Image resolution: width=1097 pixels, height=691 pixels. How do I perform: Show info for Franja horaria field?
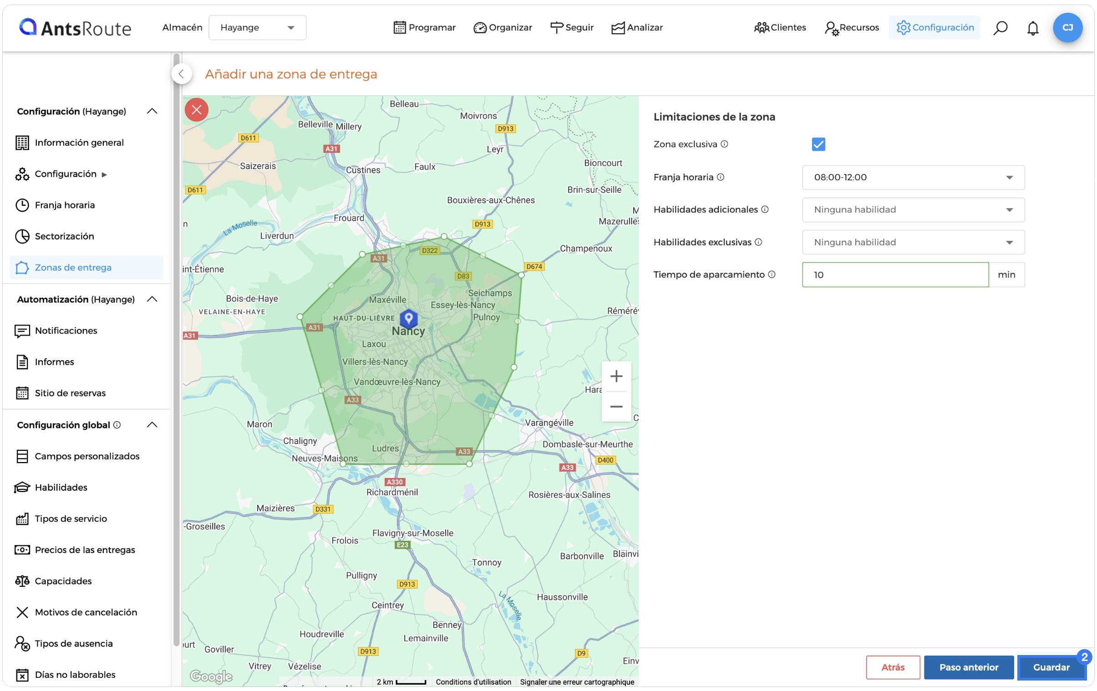[x=721, y=177]
